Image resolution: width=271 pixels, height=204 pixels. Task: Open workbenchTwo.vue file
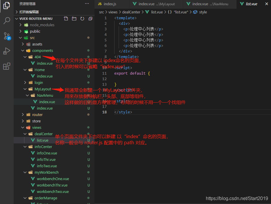coord(54,191)
